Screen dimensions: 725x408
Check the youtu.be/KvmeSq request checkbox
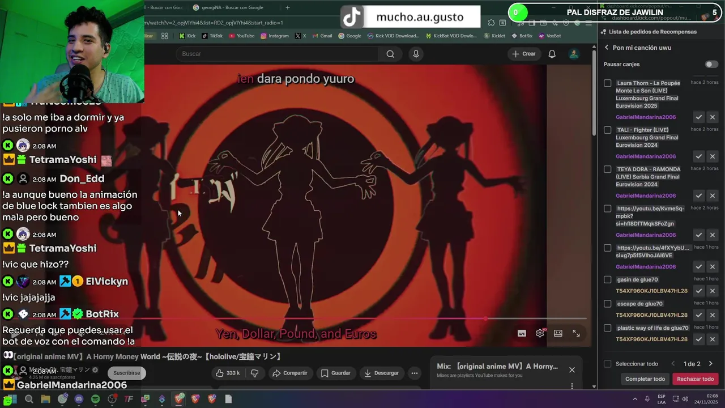tap(607, 209)
